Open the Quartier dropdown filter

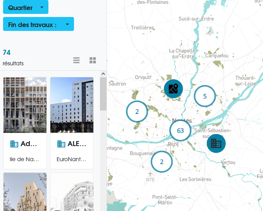coord(26,7)
